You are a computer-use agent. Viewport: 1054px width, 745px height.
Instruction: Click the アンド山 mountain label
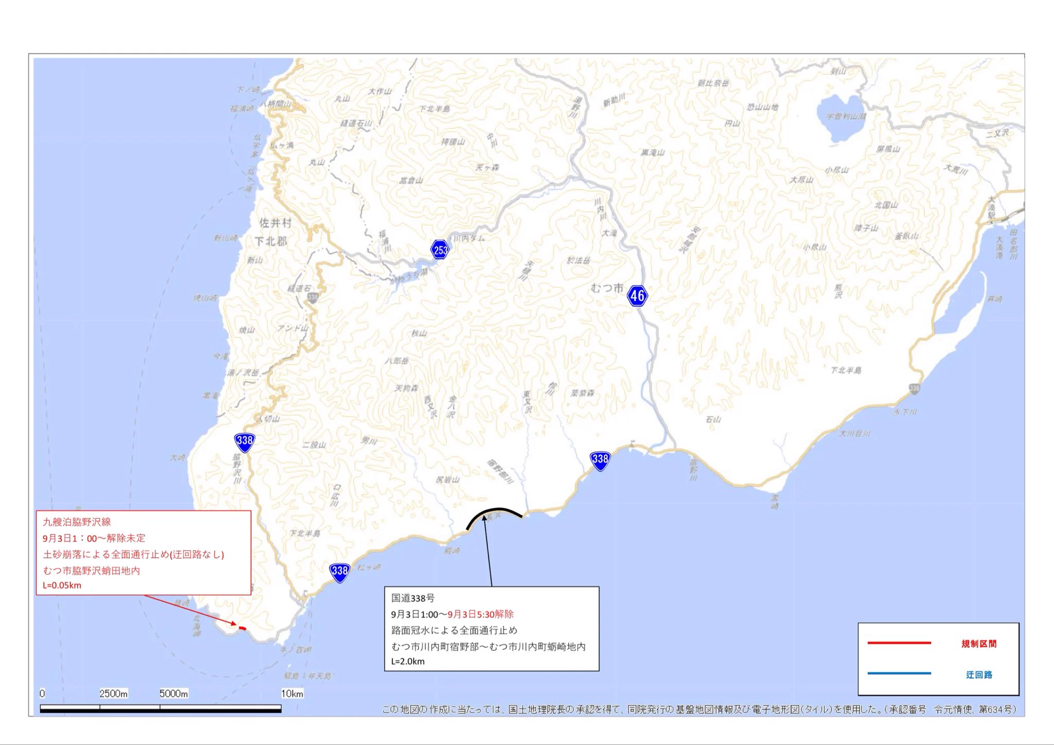tap(293, 328)
